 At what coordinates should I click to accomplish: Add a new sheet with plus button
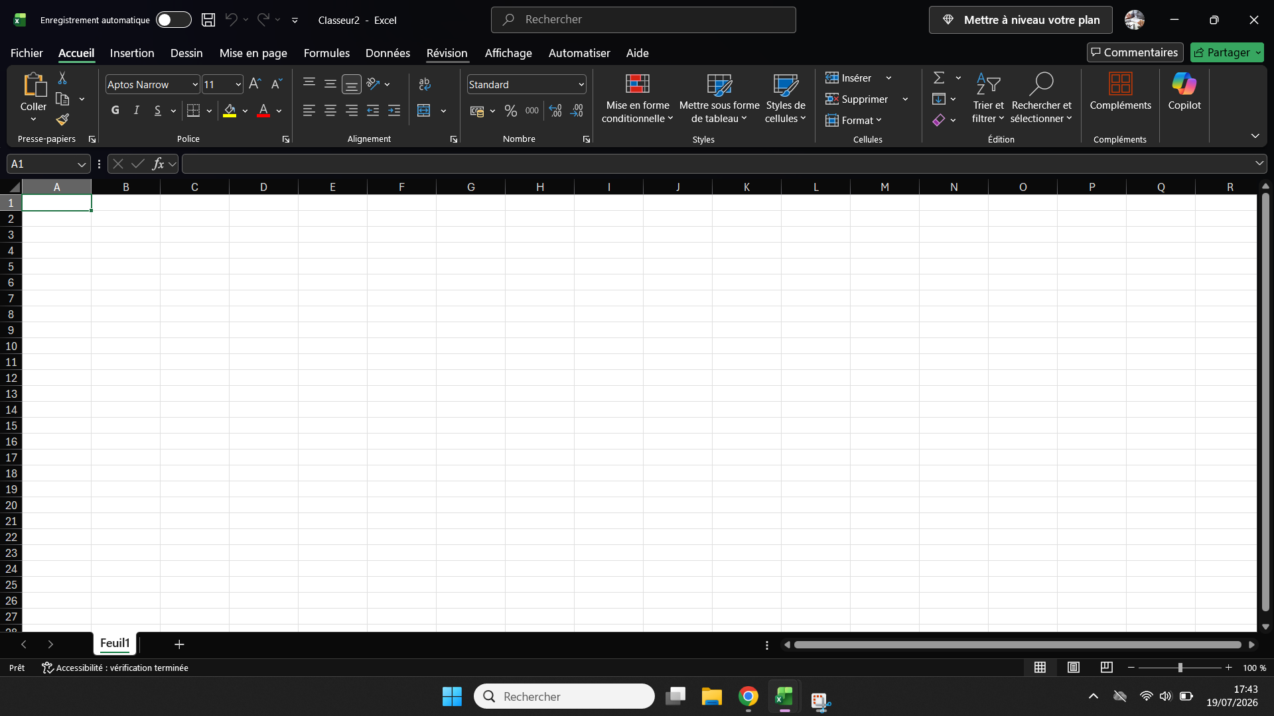(179, 644)
